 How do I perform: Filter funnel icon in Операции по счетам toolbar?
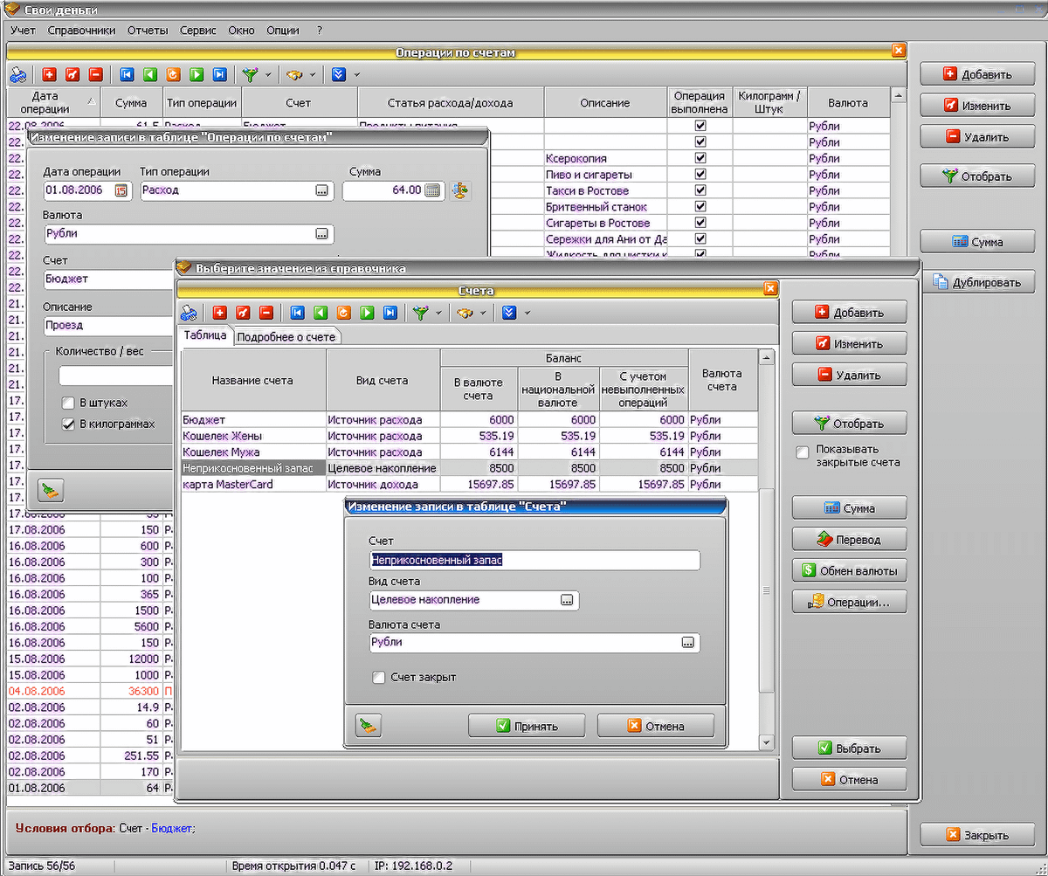[251, 75]
